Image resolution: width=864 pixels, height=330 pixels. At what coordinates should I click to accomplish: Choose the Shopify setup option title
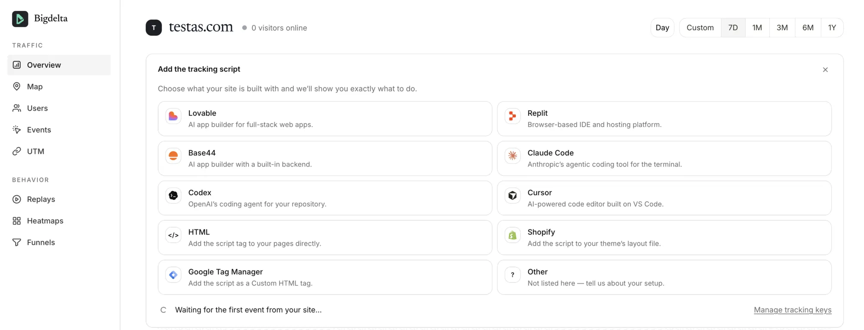pos(541,232)
